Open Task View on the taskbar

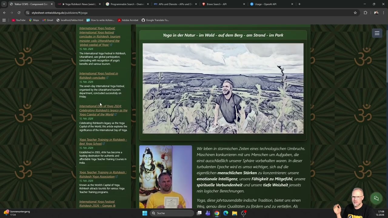click(199, 213)
